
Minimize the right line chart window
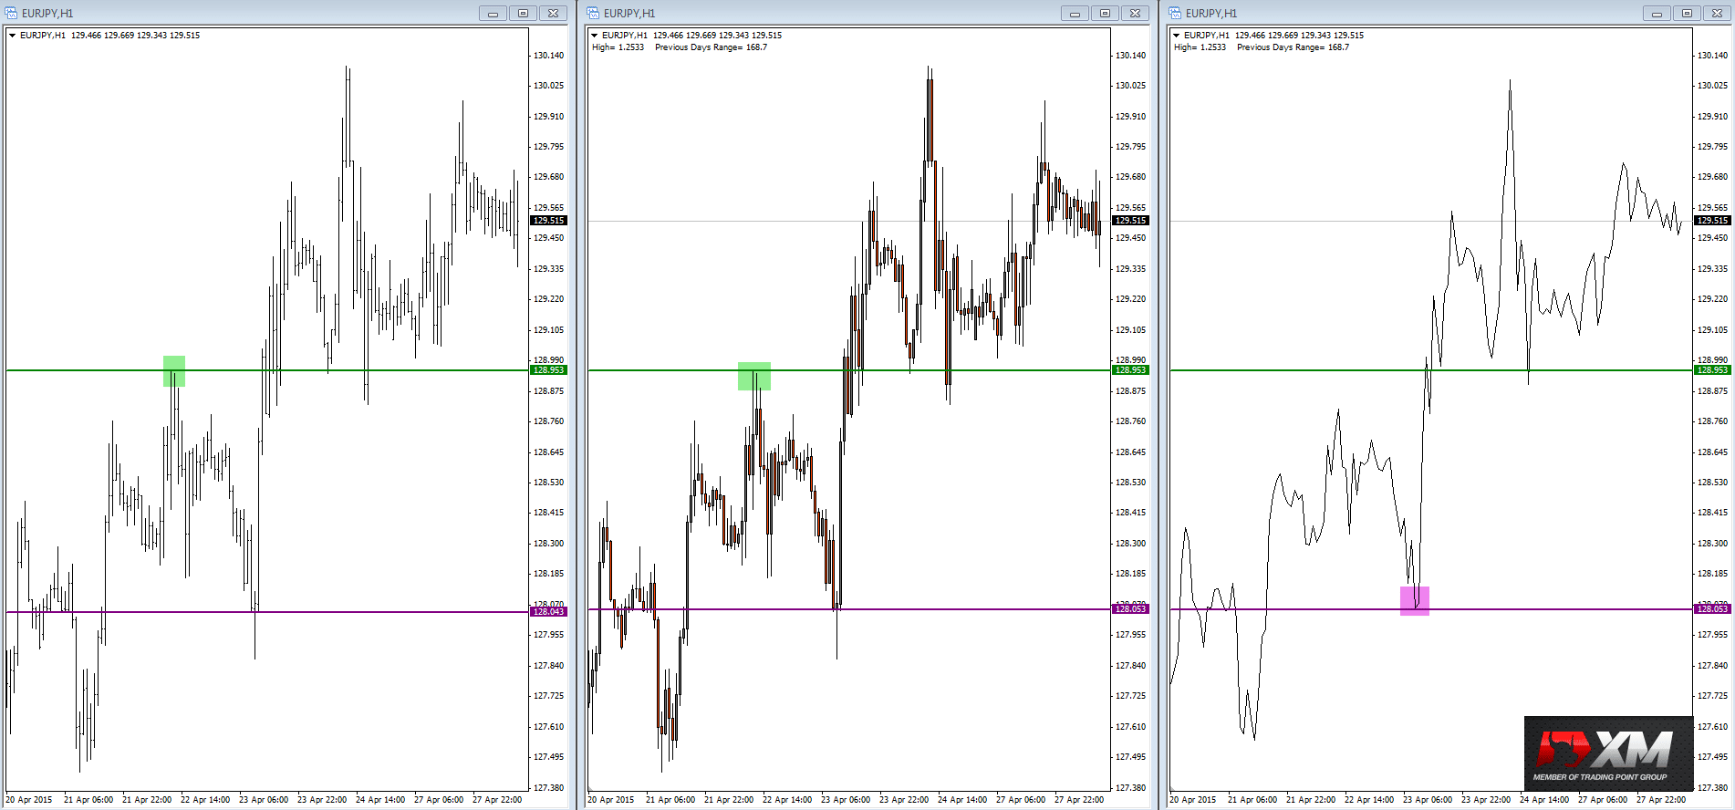pos(1657,13)
